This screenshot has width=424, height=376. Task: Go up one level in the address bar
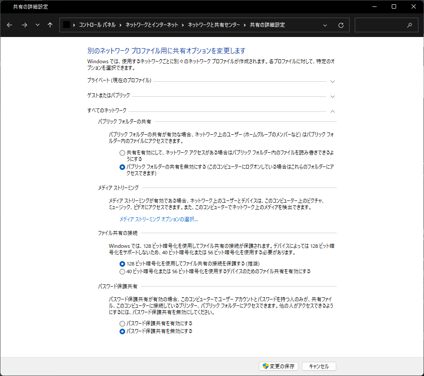[x=50, y=25]
